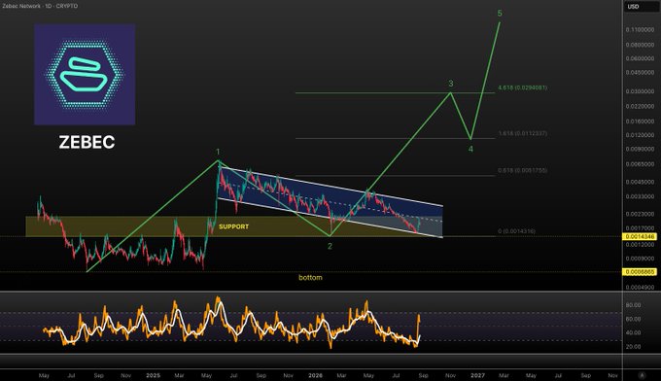This screenshot has width=661, height=381.
Task: Click 0.1100000 on the price axis
Action: pos(640,30)
